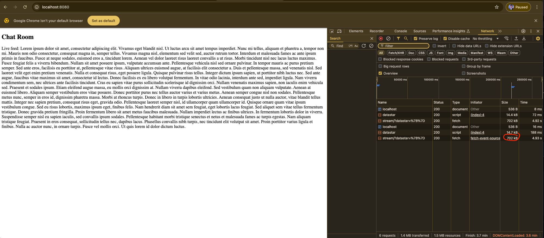The width and height of the screenshot is (544, 238).
Task: Toggle the network filter funnel icon
Action: tap(398, 38)
